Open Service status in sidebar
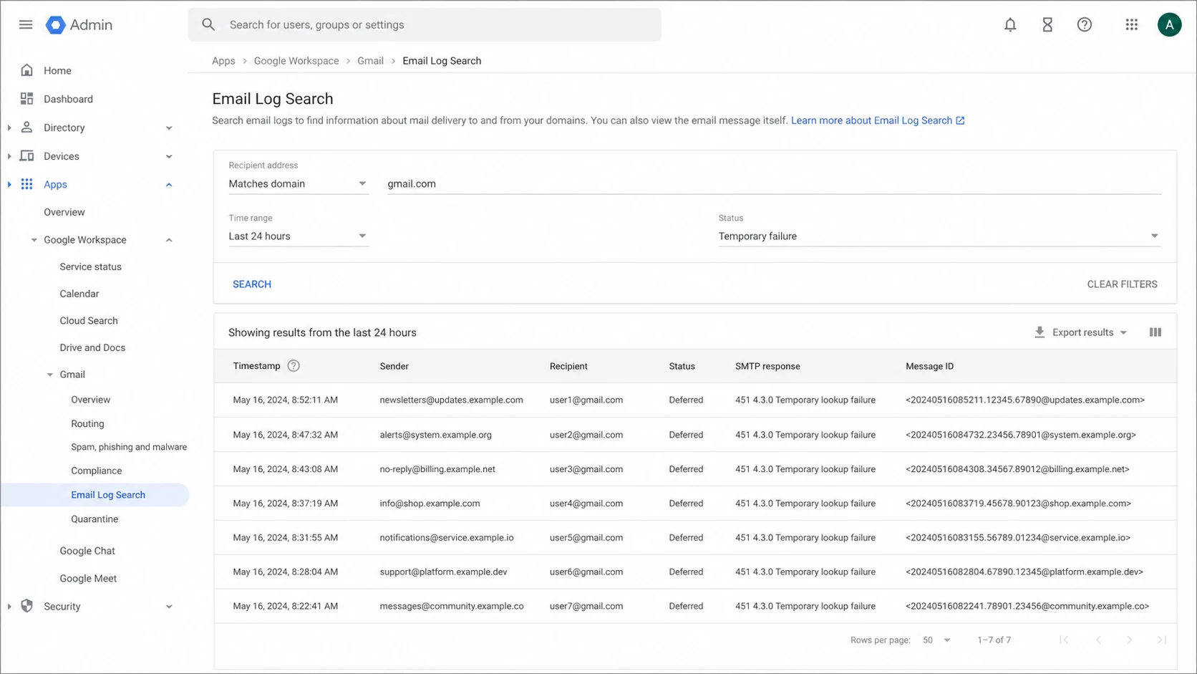1197x674 pixels. [90, 266]
